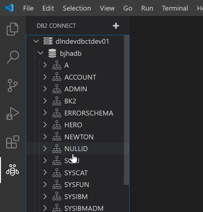
Task: Open the Run and Debug view
Action: coord(12,114)
